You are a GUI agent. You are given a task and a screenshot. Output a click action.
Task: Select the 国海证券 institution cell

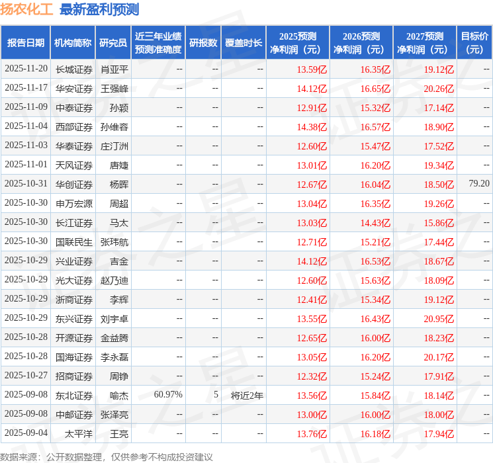pyautogui.click(x=74, y=357)
